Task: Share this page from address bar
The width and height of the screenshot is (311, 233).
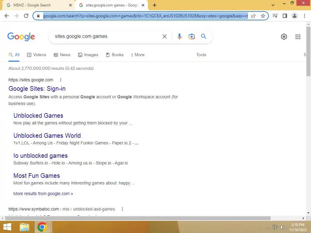Action: (253, 16)
